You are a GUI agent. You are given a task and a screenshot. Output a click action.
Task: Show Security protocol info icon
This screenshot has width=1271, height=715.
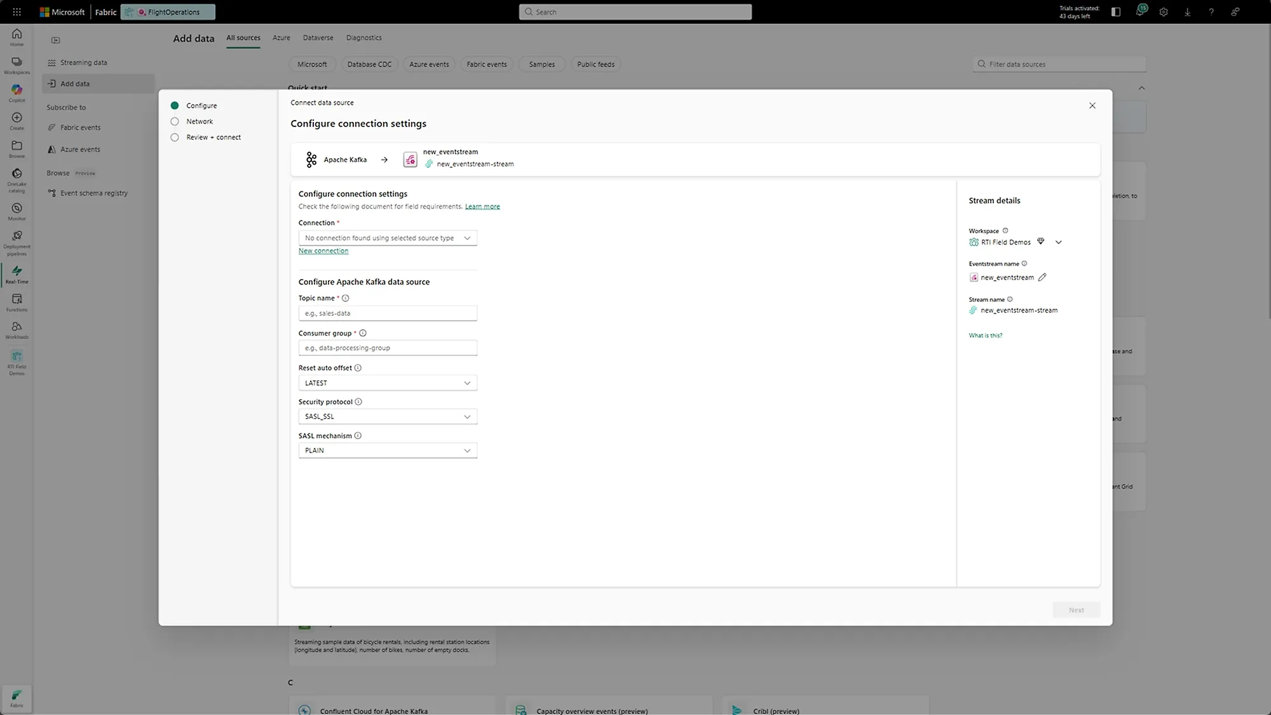pyautogui.click(x=358, y=402)
